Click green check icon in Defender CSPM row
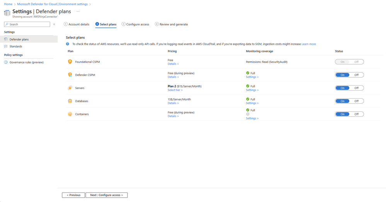 click(x=248, y=73)
